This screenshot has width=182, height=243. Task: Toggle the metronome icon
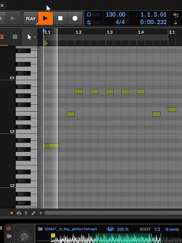(x=175, y=22)
